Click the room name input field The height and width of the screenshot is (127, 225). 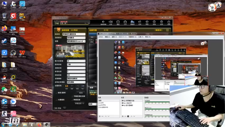pos(74,34)
